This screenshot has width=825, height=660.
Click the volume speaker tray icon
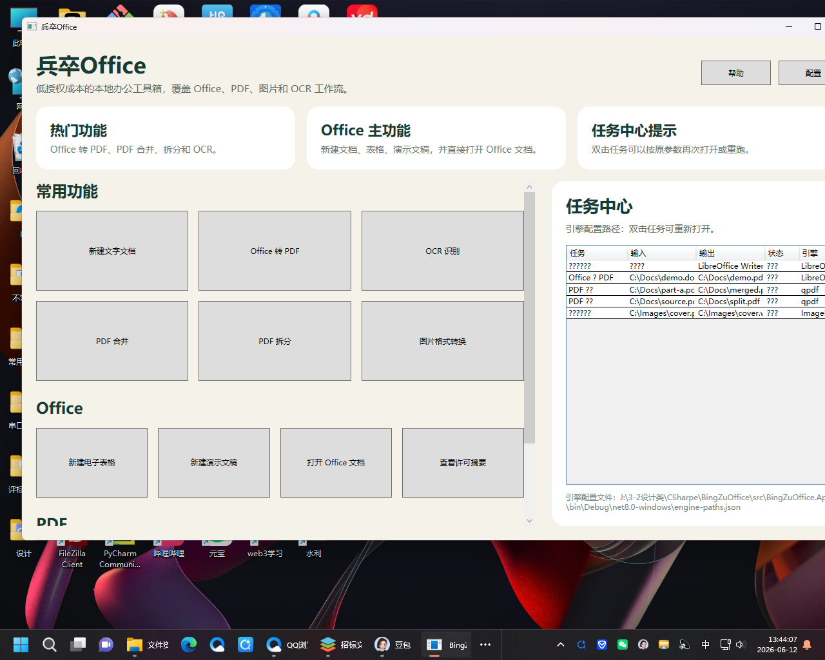click(740, 645)
